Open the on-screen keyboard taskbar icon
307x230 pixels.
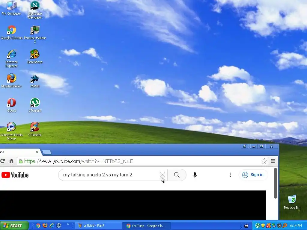[x=246, y=226]
